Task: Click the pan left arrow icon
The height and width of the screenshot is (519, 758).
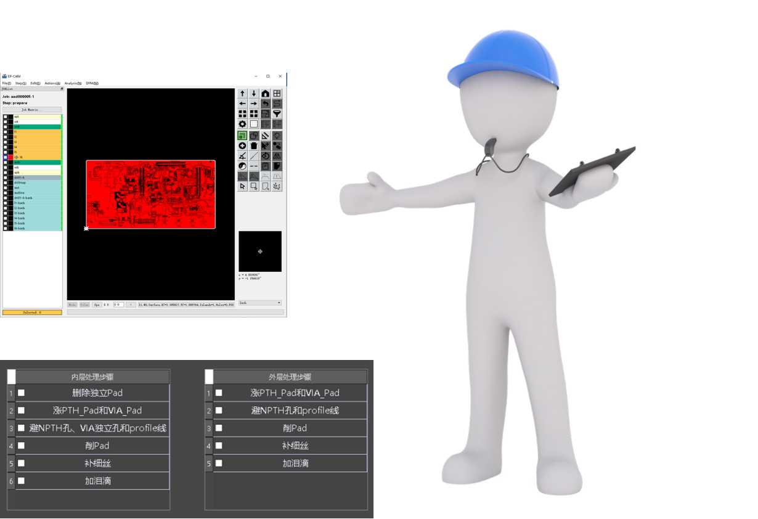Action: [242, 104]
